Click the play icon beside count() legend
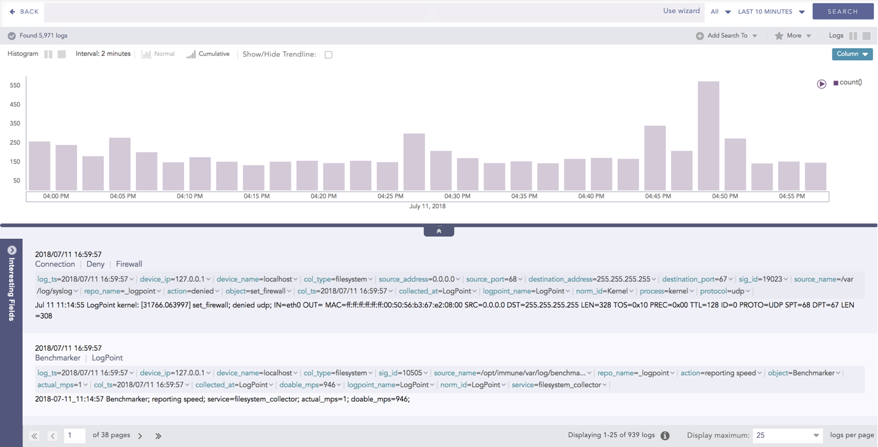Viewport: 878px width, 447px height. [x=821, y=84]
